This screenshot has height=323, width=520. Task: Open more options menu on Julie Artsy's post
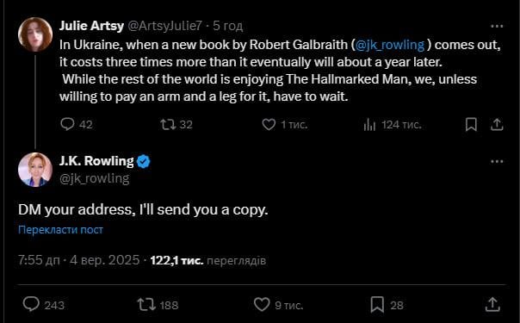tap(497, 26)
